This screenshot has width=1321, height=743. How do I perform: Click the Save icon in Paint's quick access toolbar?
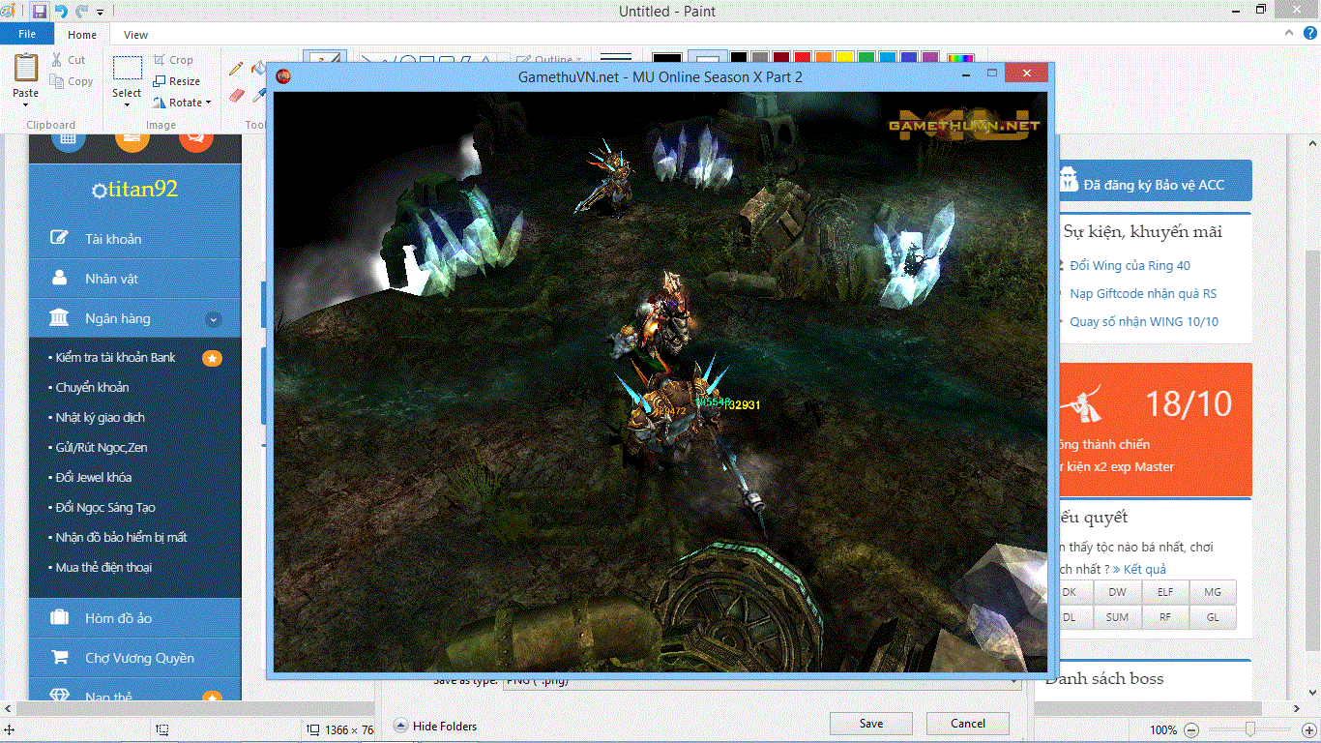click(x=40, y=12)
